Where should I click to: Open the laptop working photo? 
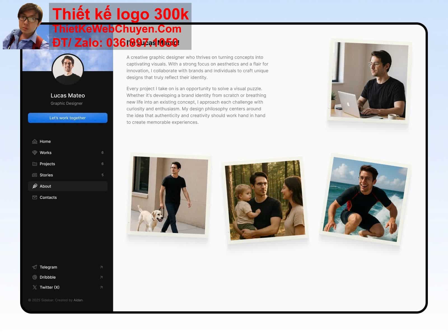click(x=369, y=81)
